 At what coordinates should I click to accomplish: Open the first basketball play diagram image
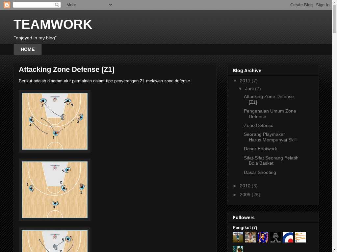55,121
